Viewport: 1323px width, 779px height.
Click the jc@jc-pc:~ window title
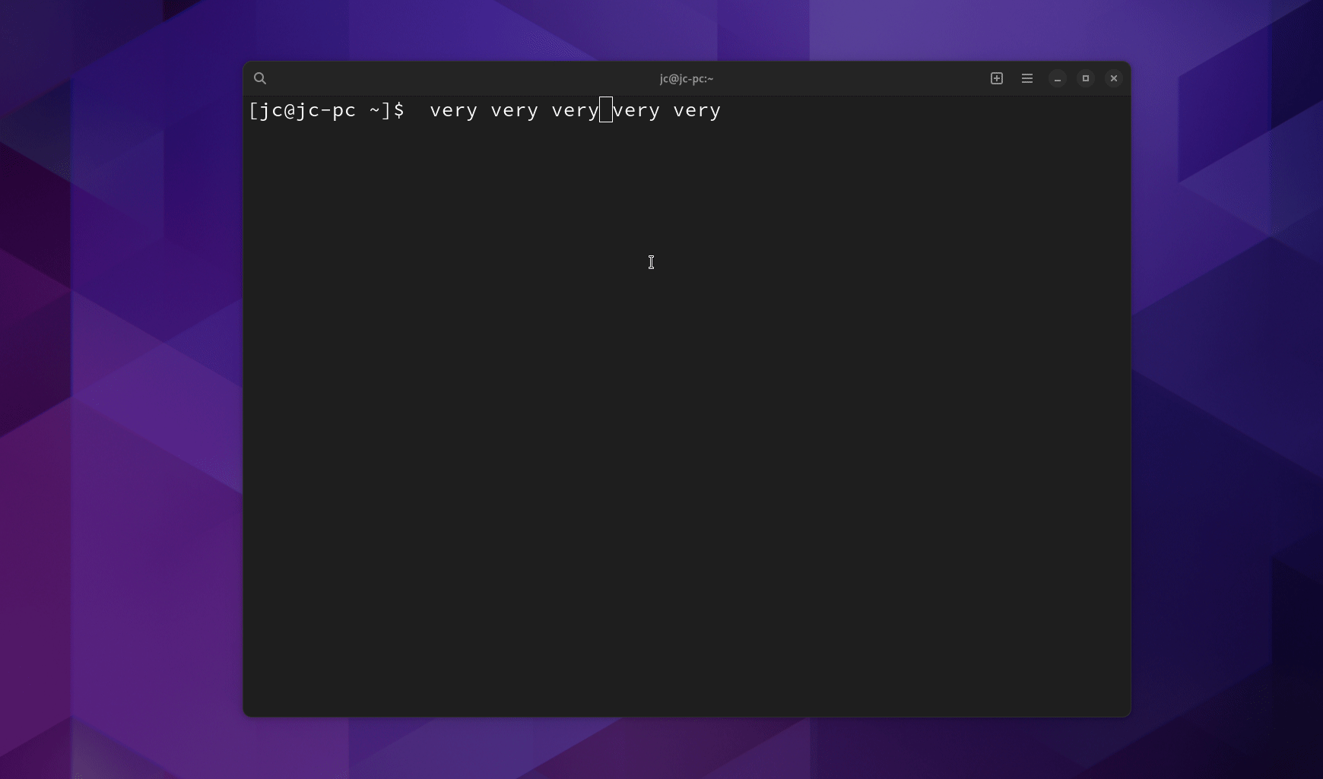click(687, 78)
